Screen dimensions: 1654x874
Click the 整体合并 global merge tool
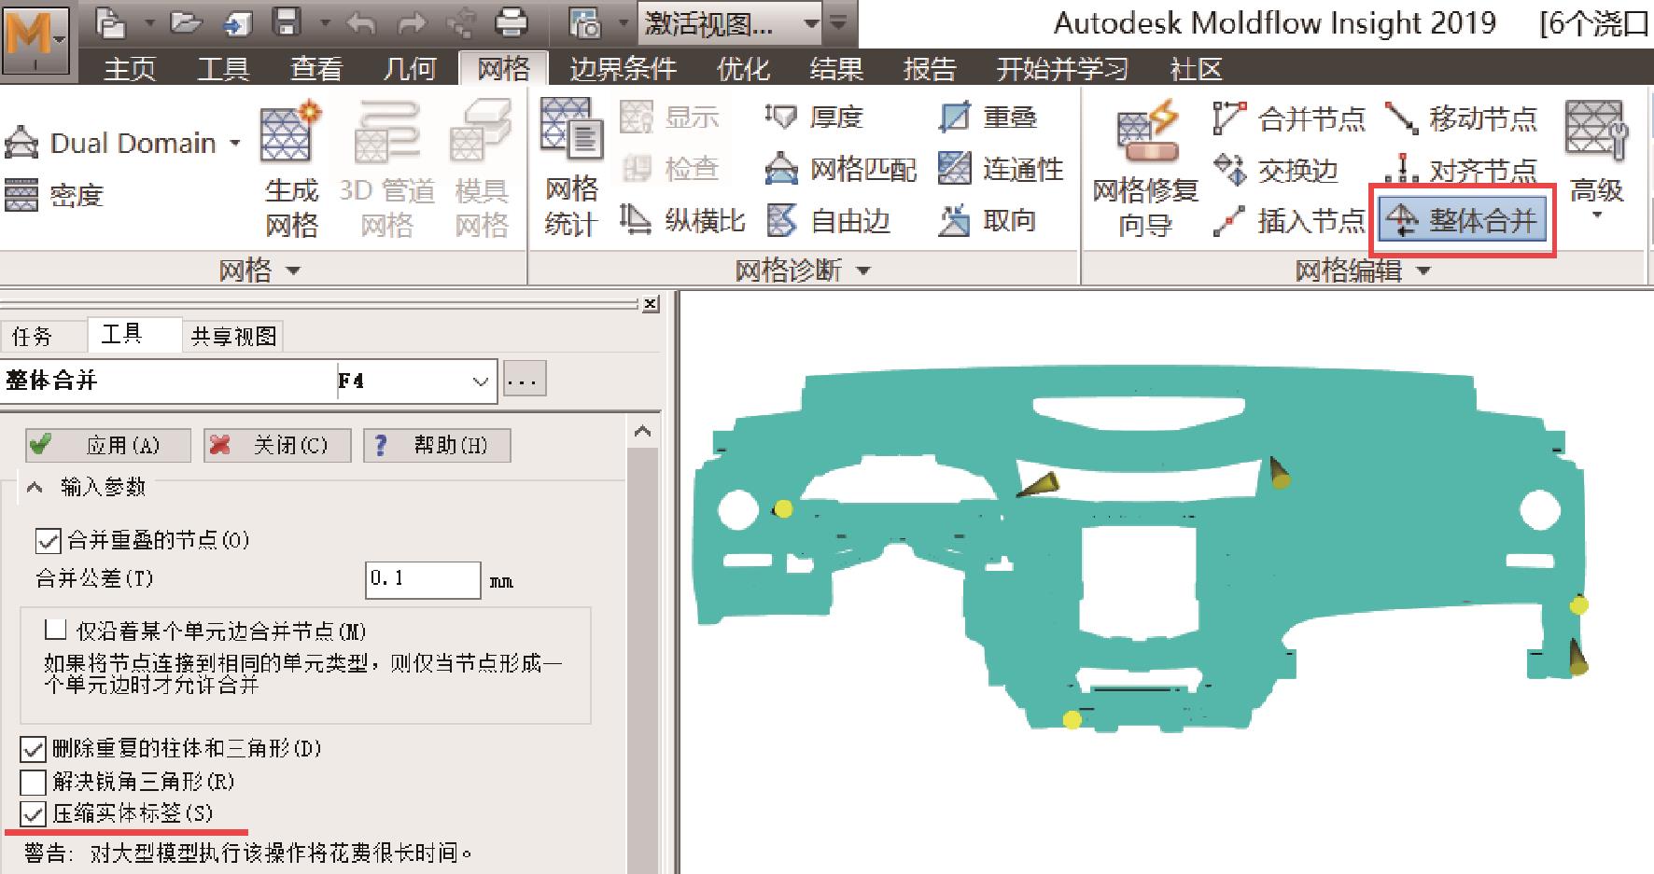point(1462,220)
